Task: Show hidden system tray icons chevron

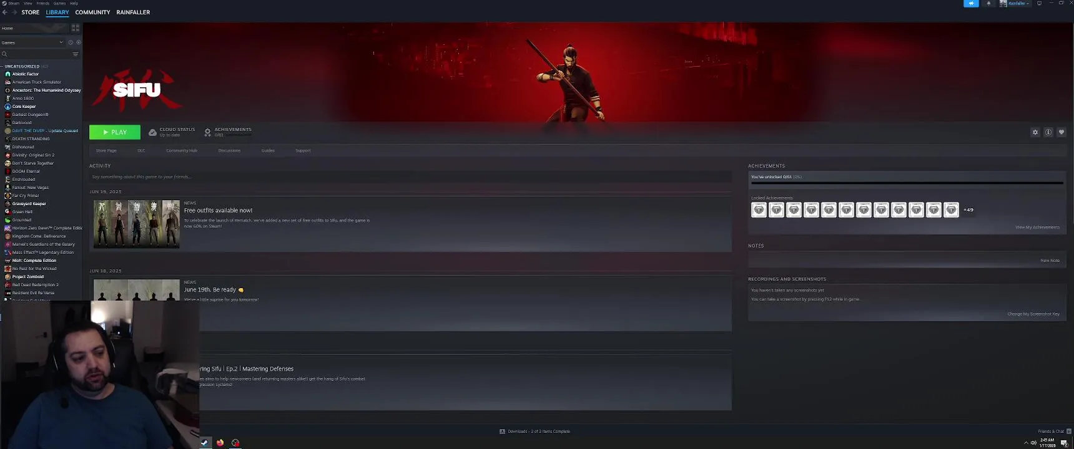Action: tap(1025, 443)
